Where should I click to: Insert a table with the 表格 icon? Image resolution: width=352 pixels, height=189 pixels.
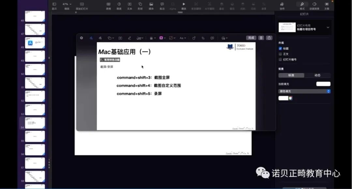coord(109,4)
